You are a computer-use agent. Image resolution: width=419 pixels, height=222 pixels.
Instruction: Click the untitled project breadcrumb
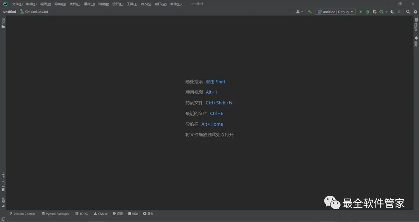[10, 12]
